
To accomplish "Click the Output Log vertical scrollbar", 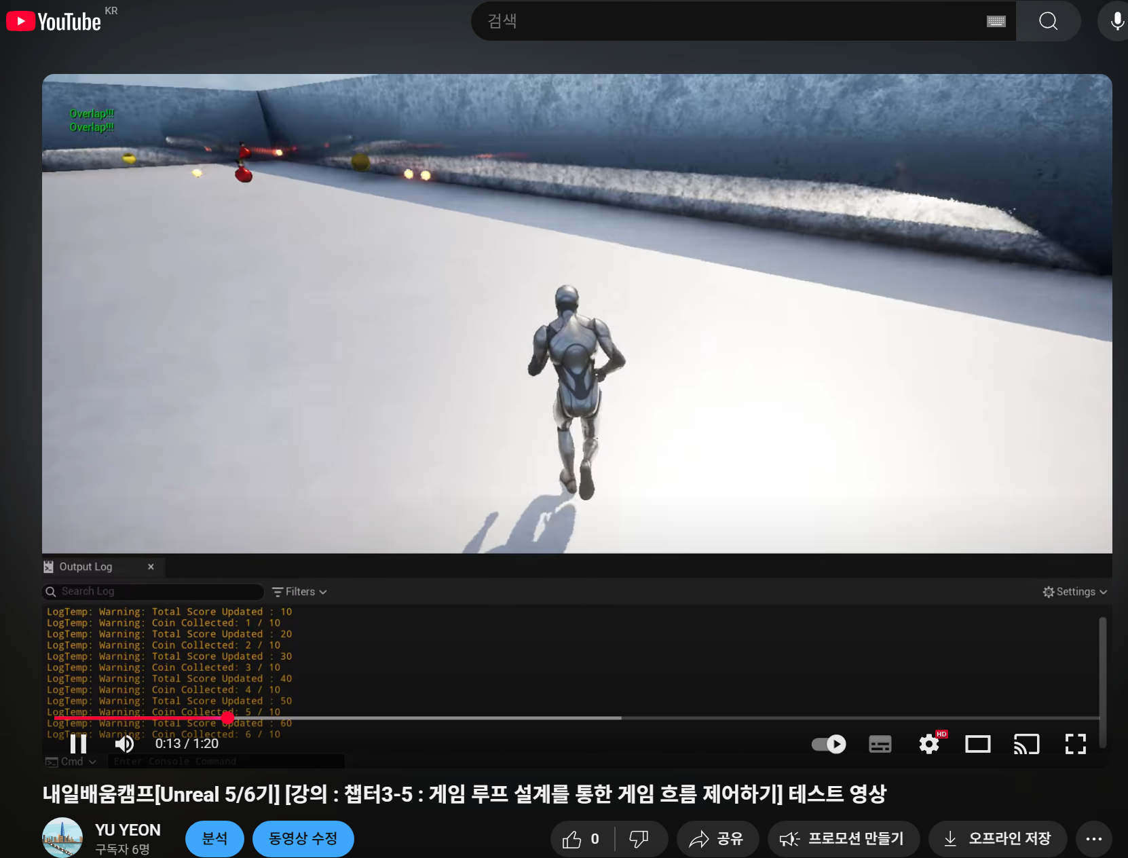I will pos(1103,682).
